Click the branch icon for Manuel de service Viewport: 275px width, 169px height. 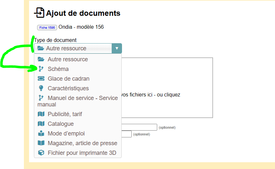pos(41,98)
